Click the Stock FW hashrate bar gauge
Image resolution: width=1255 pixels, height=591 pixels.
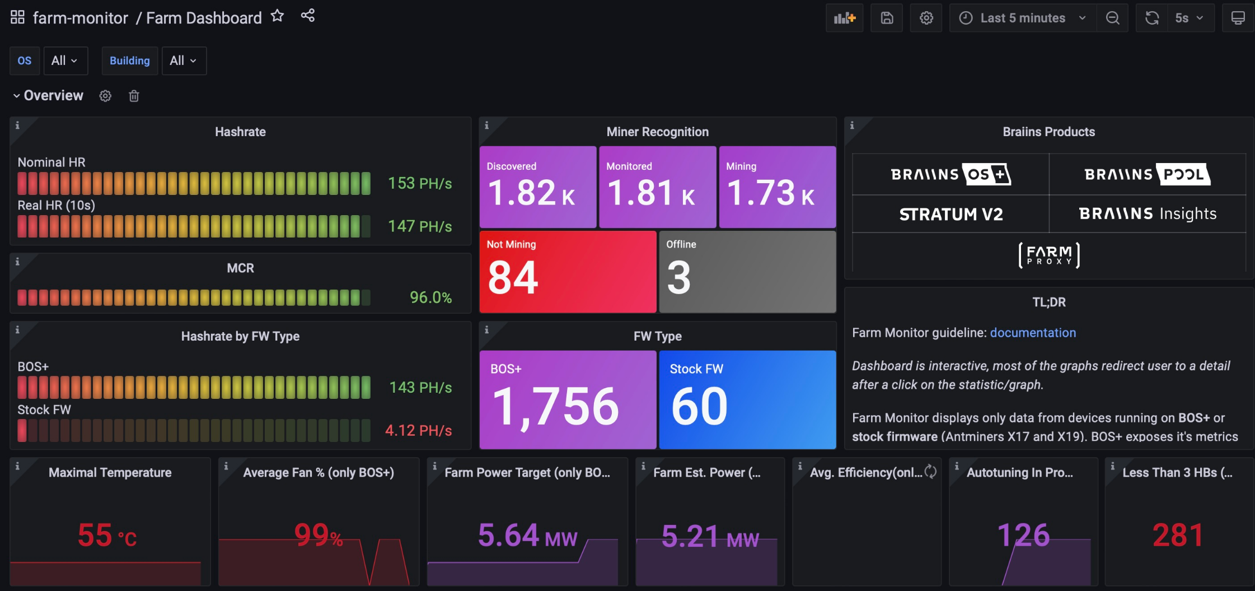point(194,430)
